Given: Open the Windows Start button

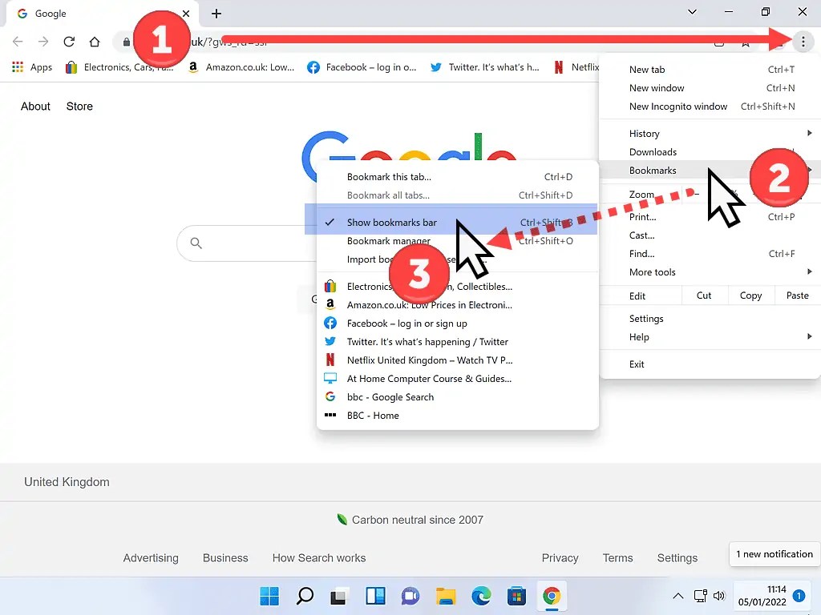Looking at the screenshot, I should (269, 596).
